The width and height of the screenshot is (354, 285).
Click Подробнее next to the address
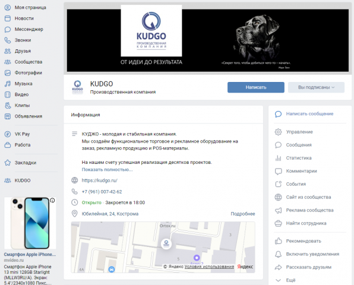[243, 214]
